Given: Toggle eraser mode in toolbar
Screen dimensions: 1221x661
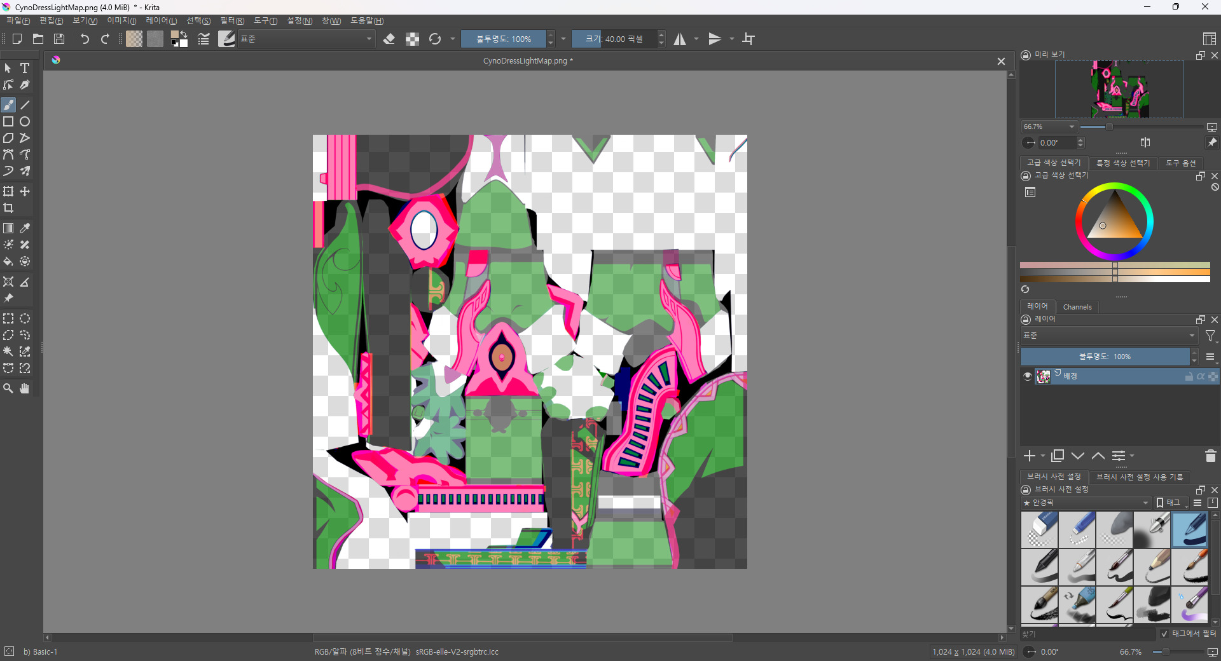Looking at the screenshot, I should (x=389, y=39).
